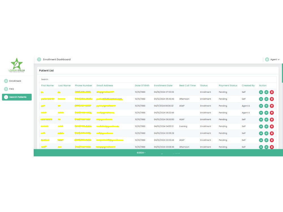Delete patient enrolled 04/10/2024 06:30:50
Image resolution: width=283 pixels, height=212 pixels.
pyautogui.click(x=272, y=120)
